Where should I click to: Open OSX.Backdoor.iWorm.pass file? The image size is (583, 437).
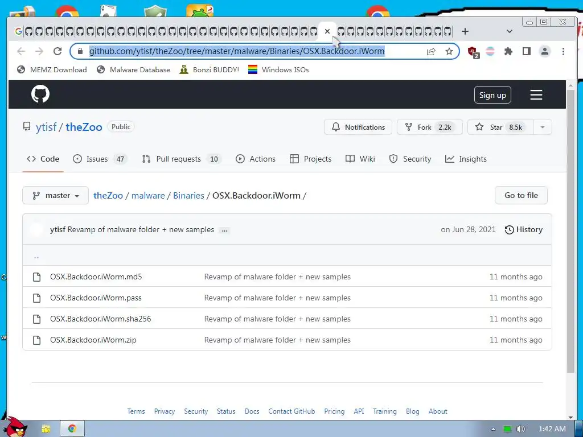point(96,298)
